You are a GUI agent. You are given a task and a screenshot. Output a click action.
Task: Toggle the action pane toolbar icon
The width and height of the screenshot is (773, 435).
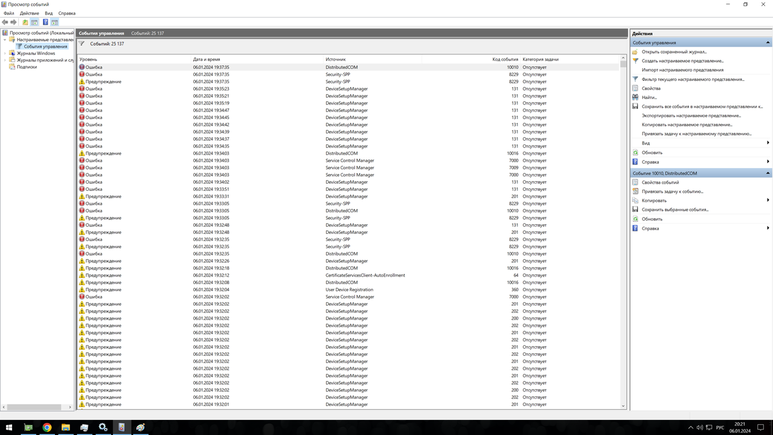point(54,22)
